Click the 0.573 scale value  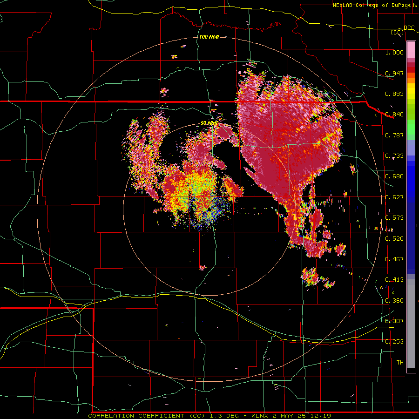coord(394,218)
